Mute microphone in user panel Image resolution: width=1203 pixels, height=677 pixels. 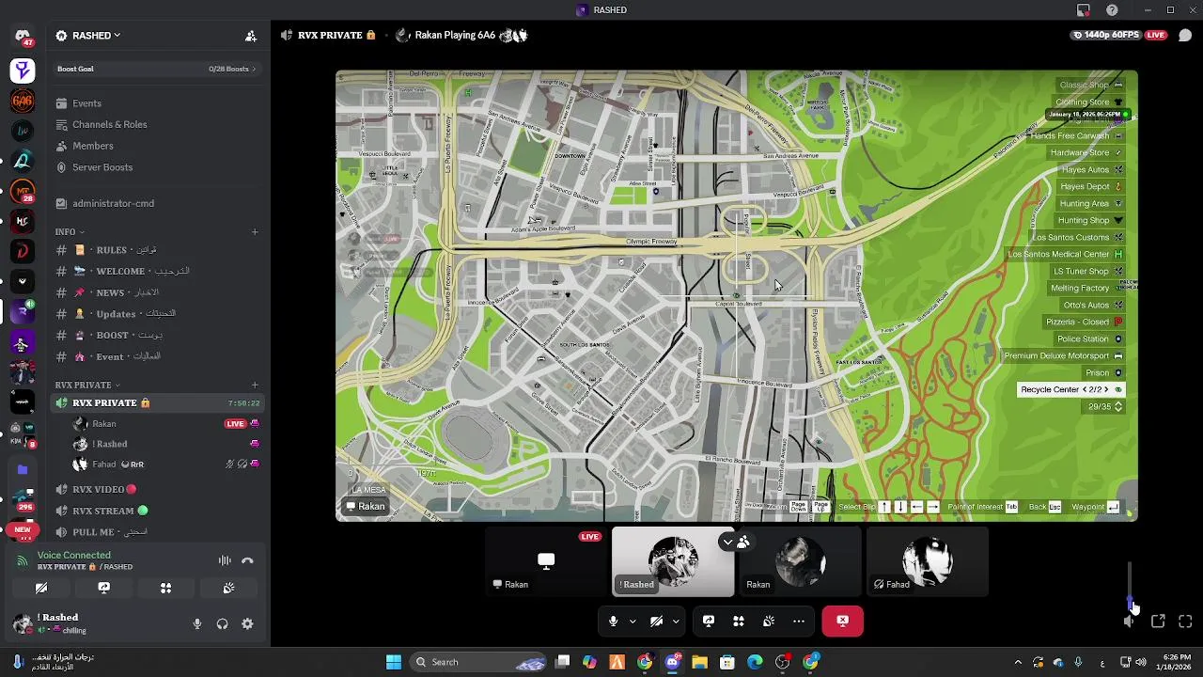pos(197,623)
